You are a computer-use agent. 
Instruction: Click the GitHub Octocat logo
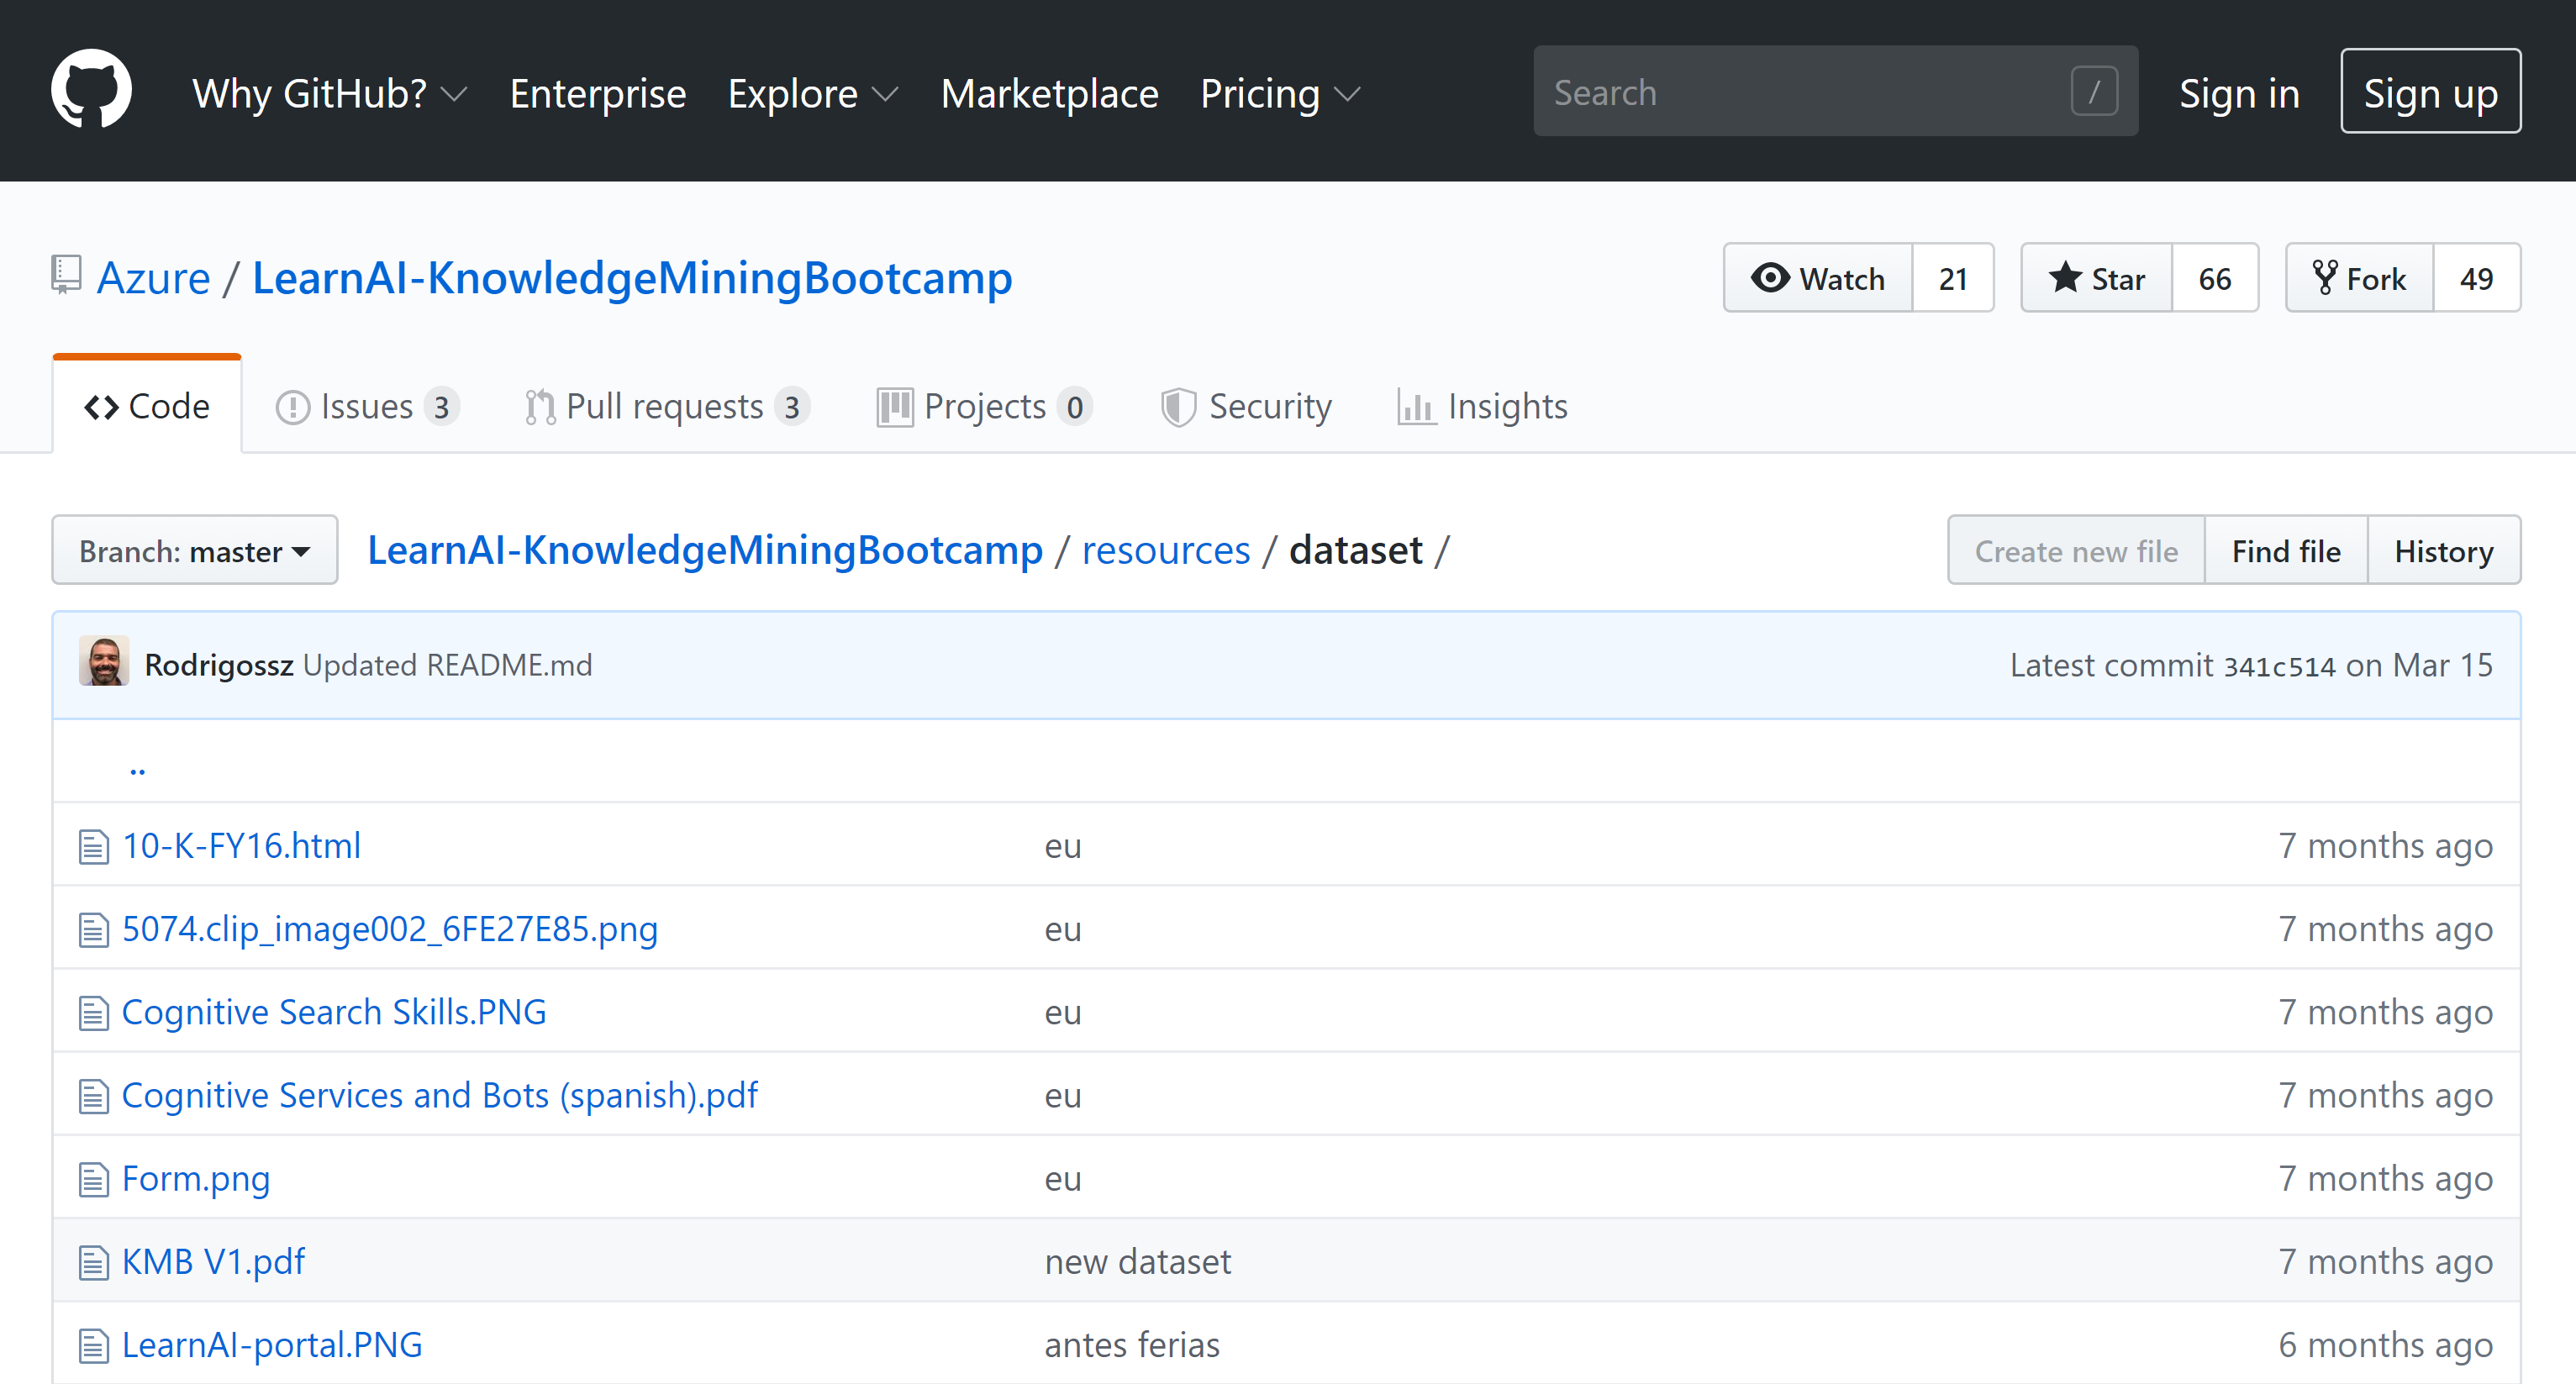click(90, 89)
